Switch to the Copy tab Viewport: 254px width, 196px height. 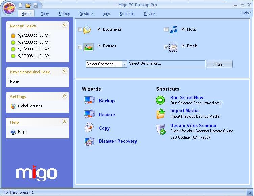click(x=44, y=14)
